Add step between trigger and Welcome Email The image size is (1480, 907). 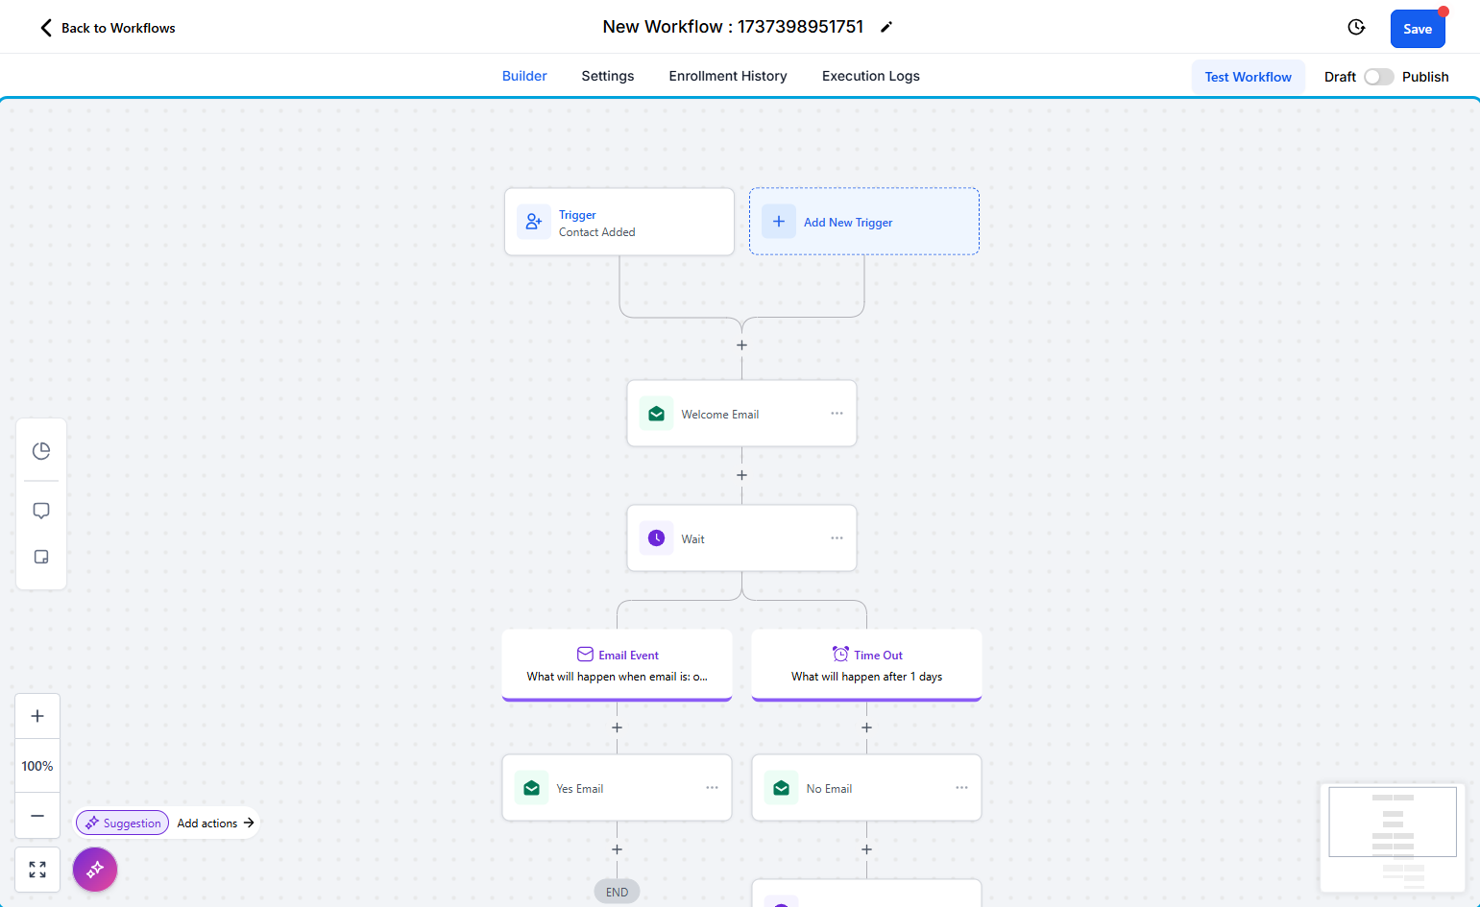pos(741,345)
